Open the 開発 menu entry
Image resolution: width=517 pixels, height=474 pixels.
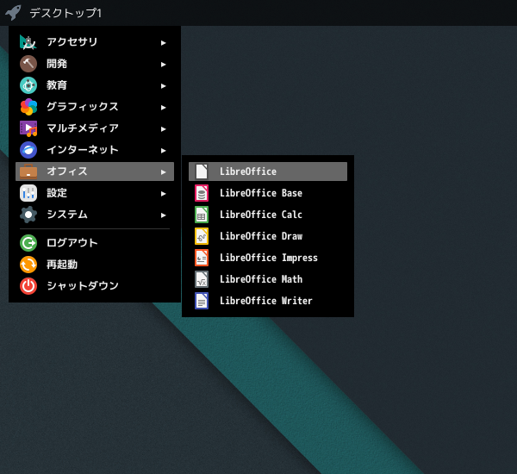(x=95, y=64)
